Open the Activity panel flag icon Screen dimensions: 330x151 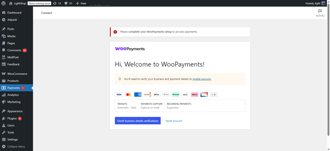[320, 11]
